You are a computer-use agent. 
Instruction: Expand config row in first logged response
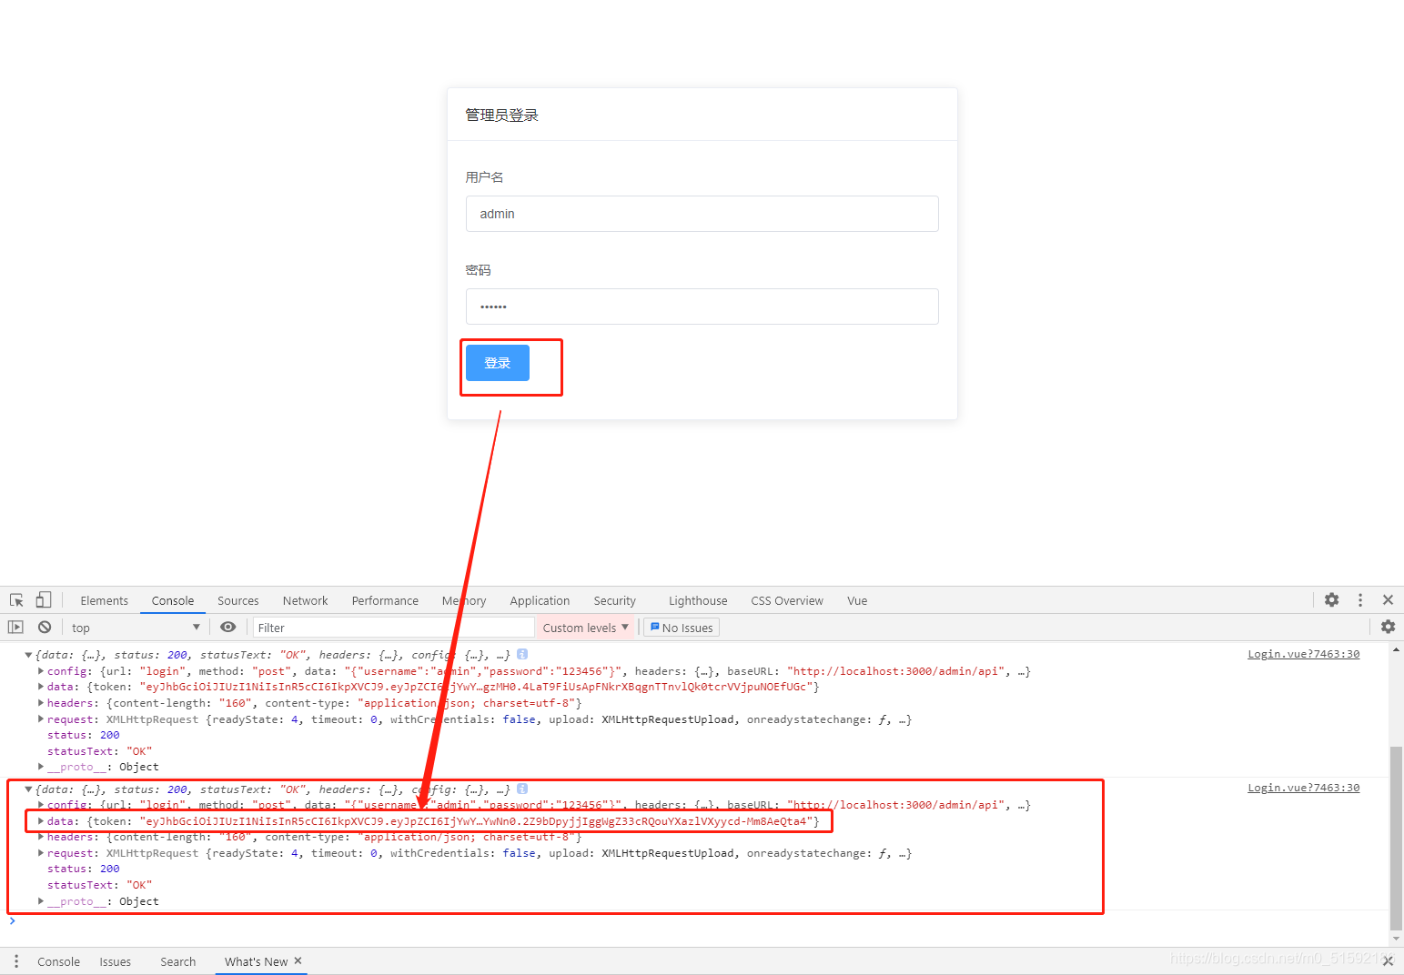(x=41, y=671)
